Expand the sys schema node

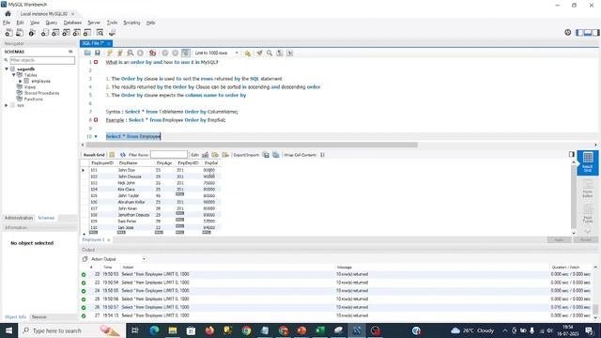7,105
